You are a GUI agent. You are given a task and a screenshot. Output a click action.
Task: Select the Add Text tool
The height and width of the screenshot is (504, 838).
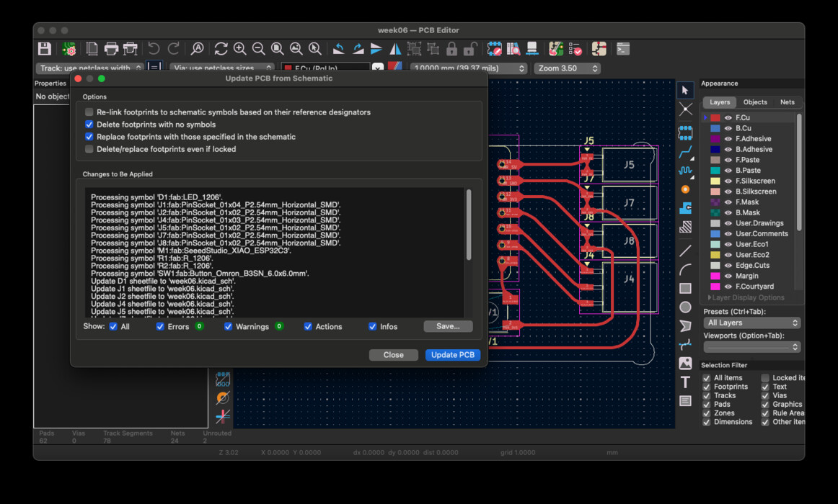tap(685, 382)
